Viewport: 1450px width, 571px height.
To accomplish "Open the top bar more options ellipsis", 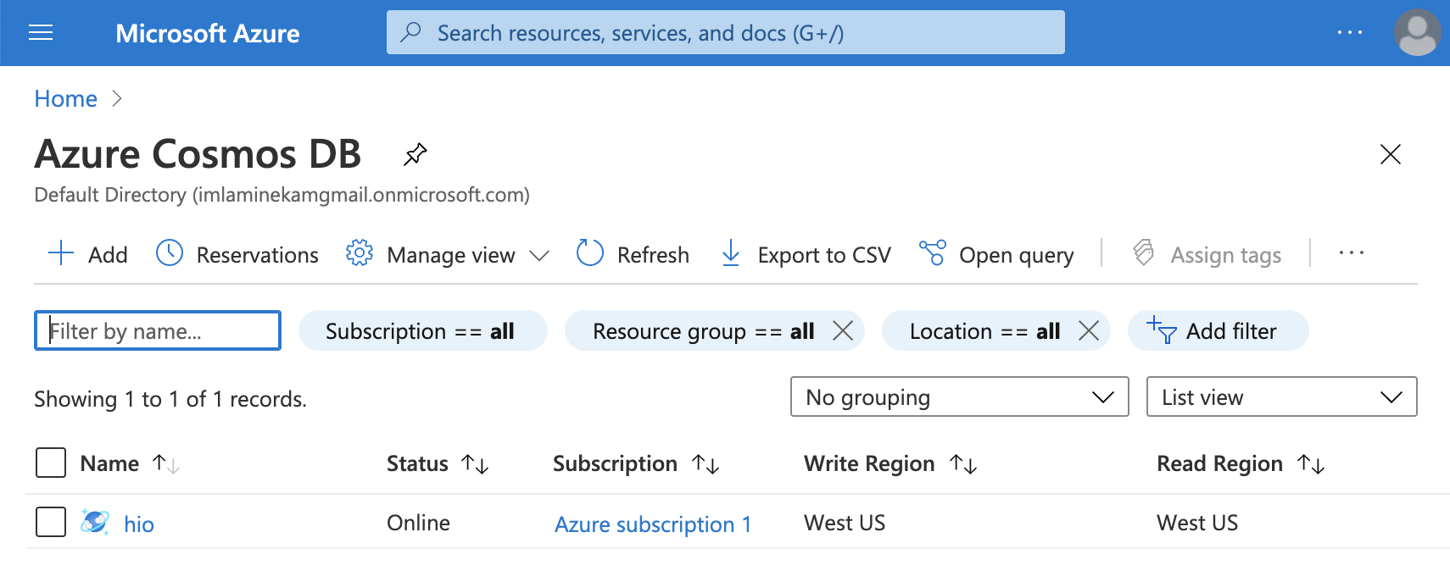I will 1349,32.
